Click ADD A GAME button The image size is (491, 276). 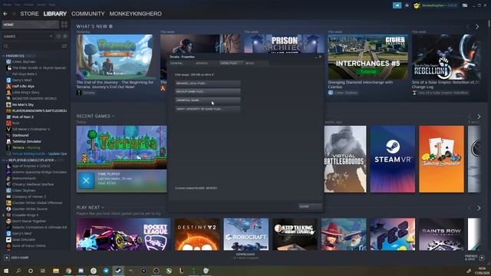(17, 258)
